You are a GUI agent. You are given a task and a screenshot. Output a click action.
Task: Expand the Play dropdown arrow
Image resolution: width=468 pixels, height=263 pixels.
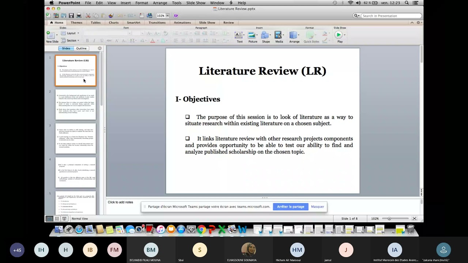344,35
